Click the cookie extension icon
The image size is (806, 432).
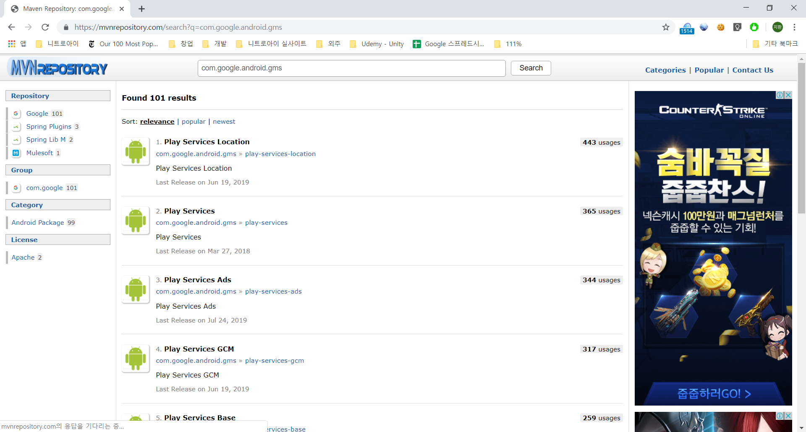click(x=721, y=27)
